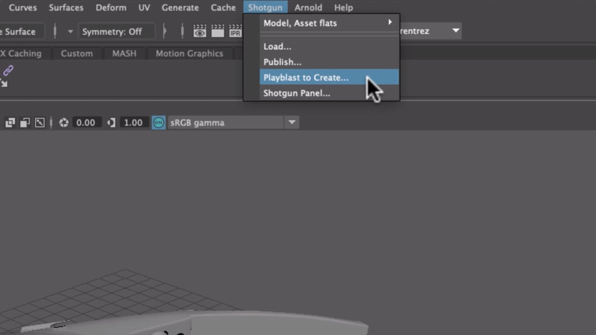Choose Load... from the Shotgun menu
This screenshot has height=335, width=596.
[x=329, y=47]
